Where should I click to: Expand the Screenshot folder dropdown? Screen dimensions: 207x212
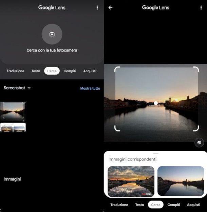tap(17, 88)
